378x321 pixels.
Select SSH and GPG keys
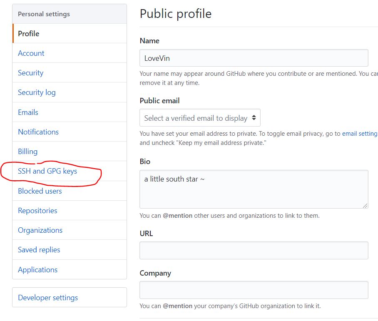click(x=47, y=171)
